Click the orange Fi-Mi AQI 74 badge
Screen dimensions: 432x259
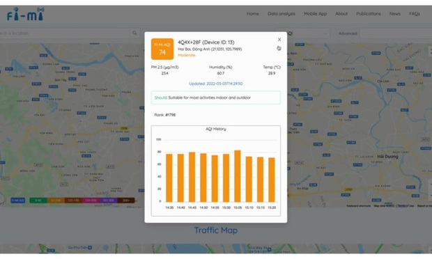pos(162,49)
